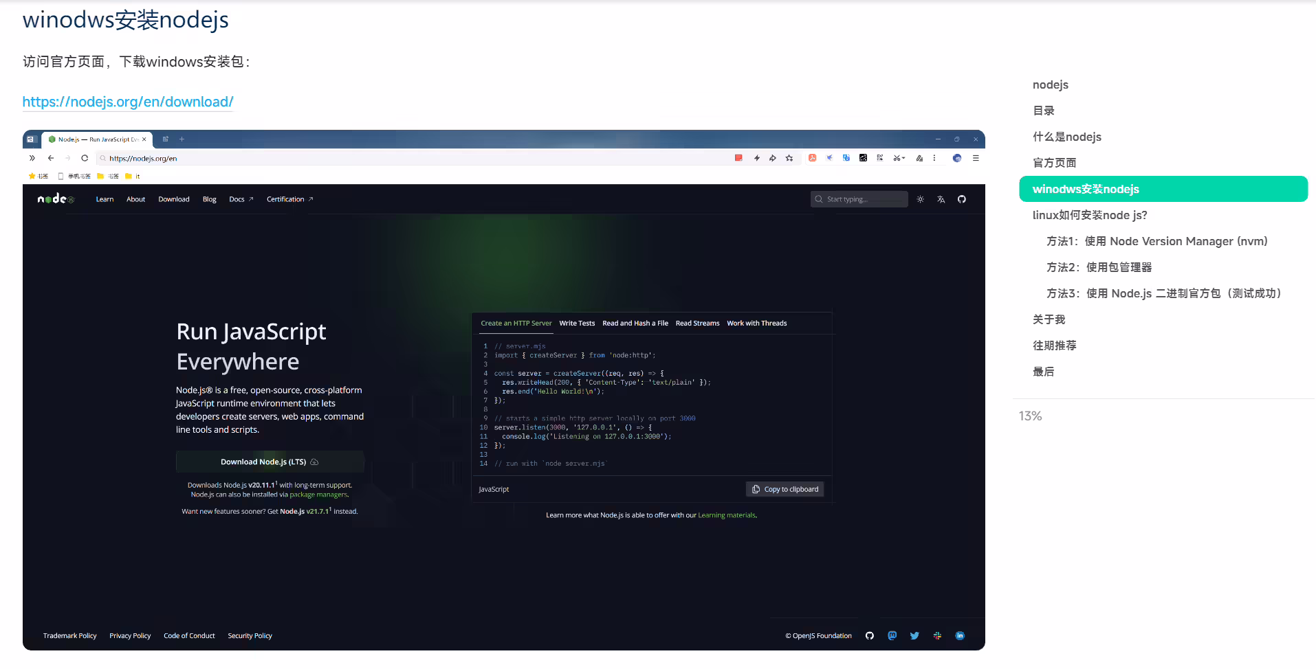The width and height of the screenshot is (1316, 669).
Task: Open the https://nodejs.org/en/download/ link
Action: click(x=128, y=102)
